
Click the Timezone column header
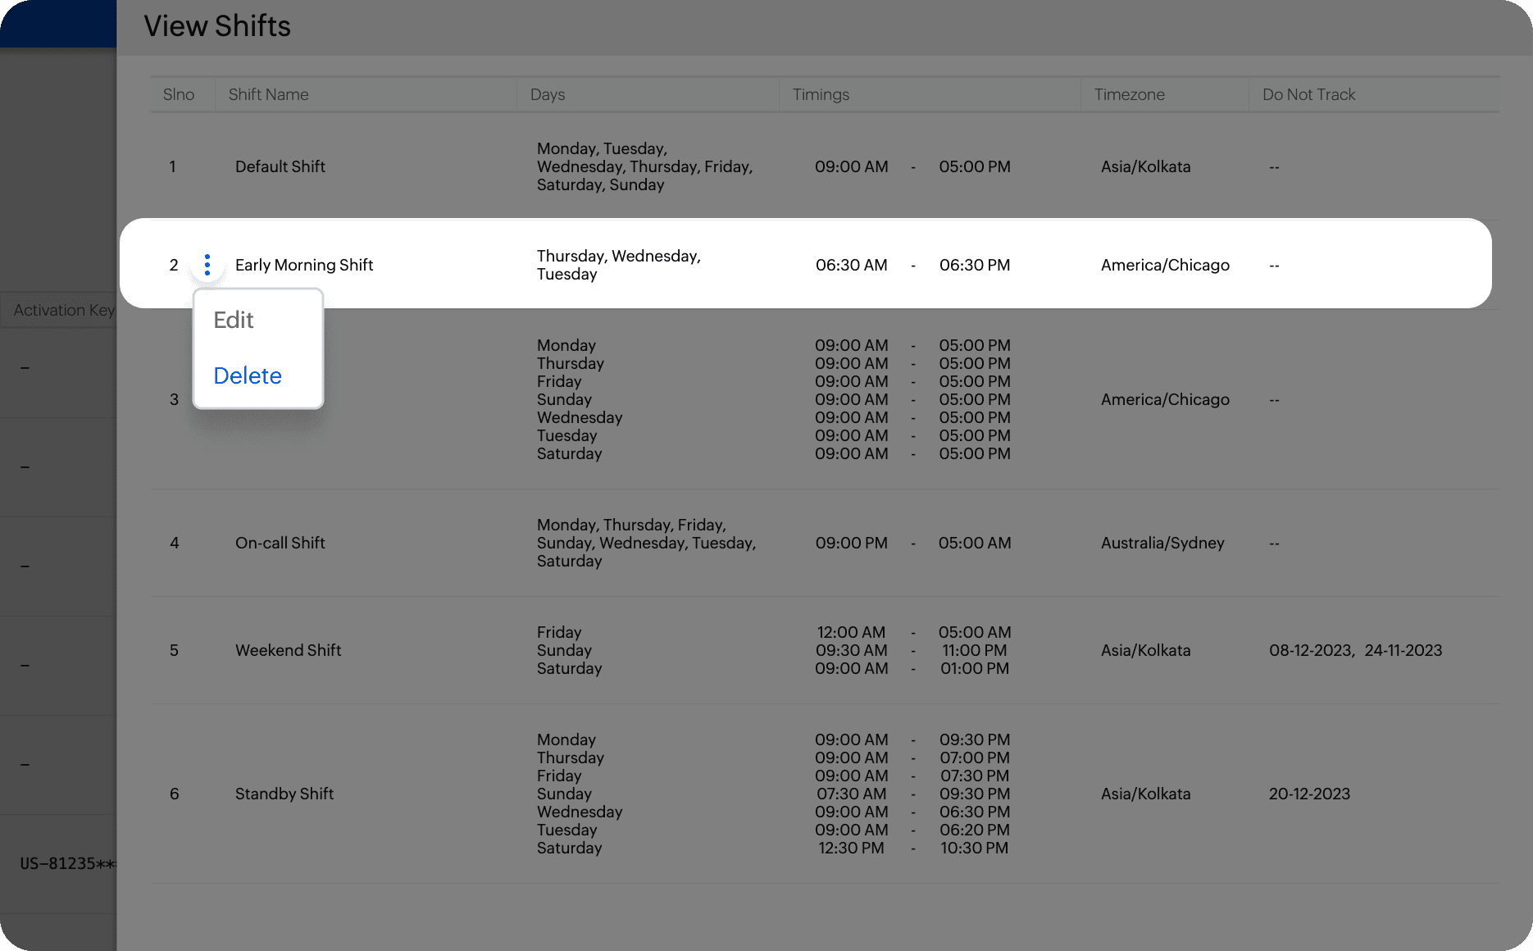(1130, 94)
